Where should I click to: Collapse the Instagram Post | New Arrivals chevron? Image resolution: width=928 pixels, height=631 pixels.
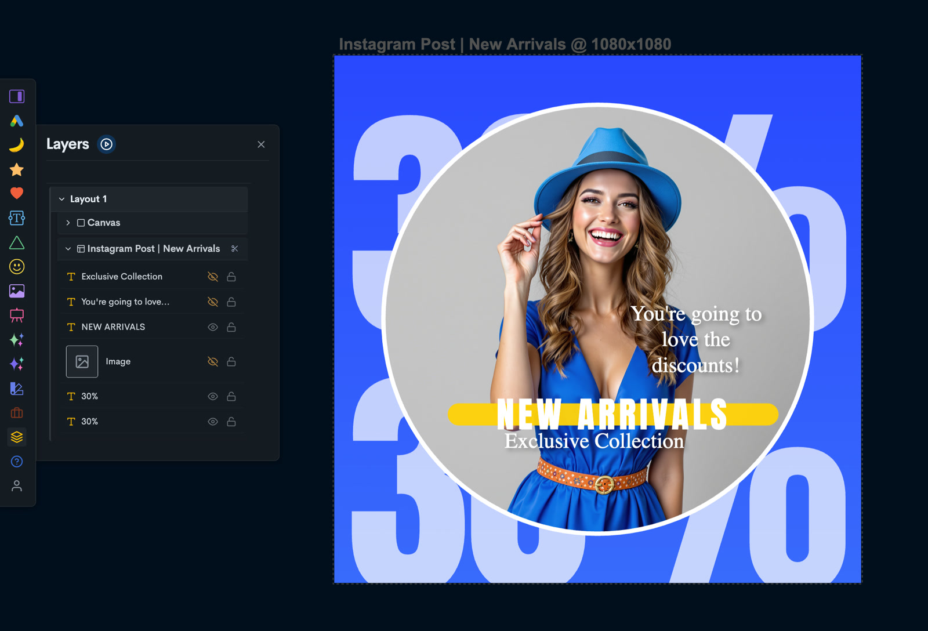pos(68,249)
